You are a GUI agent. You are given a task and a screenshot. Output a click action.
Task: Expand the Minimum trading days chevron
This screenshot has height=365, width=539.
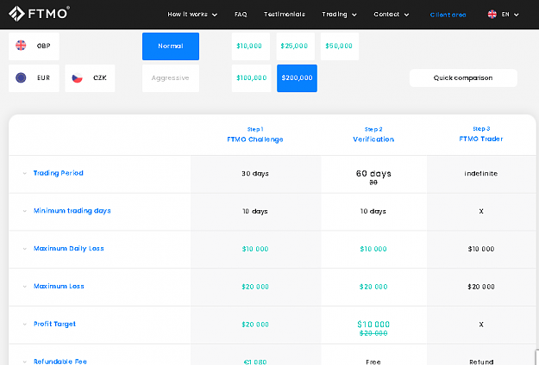(25, 211)
